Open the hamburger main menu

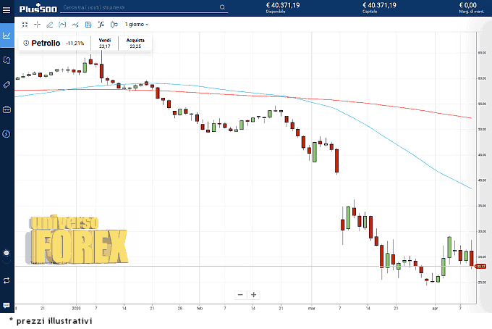[x=7, y=8]
